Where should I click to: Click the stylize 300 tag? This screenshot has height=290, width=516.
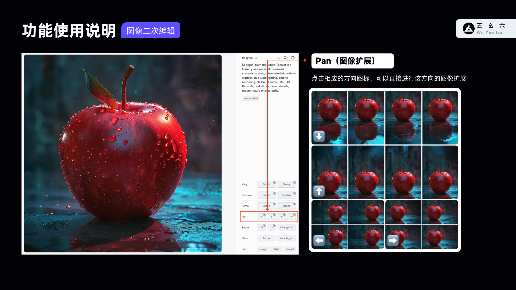(250, 99)
